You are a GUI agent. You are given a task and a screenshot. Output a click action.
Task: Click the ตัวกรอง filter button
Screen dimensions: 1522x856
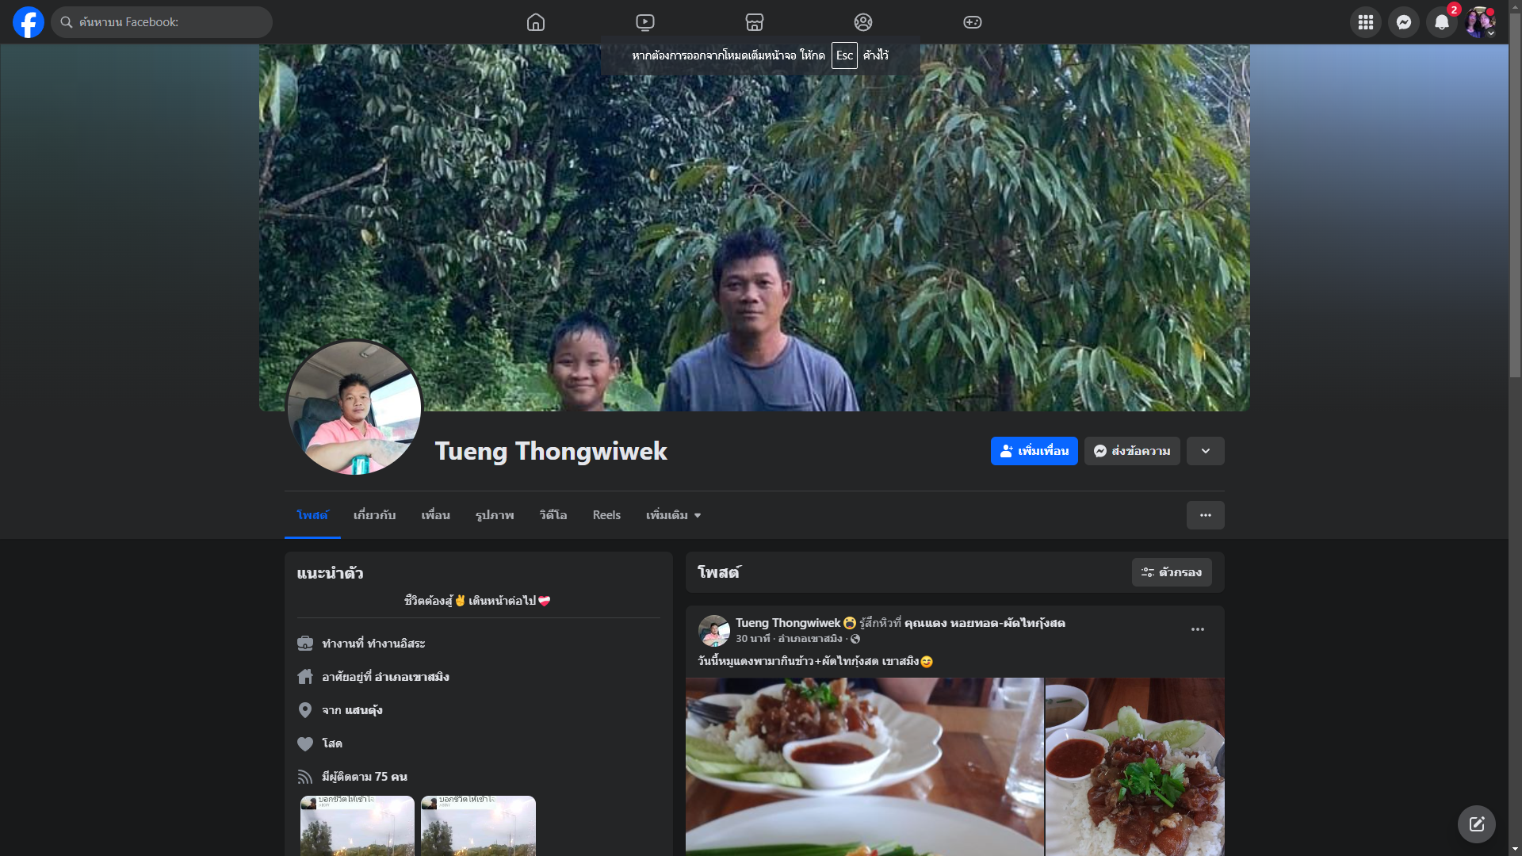tap(1171, 572)
